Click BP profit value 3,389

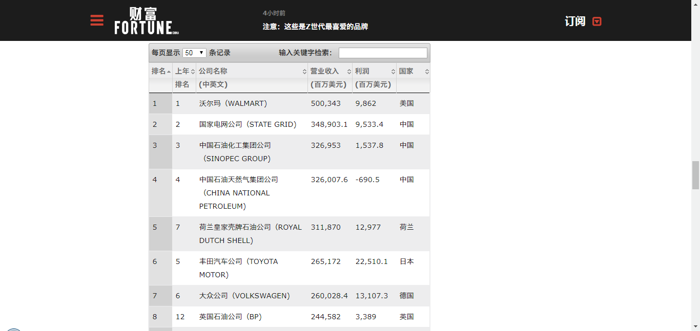[366, 317]
